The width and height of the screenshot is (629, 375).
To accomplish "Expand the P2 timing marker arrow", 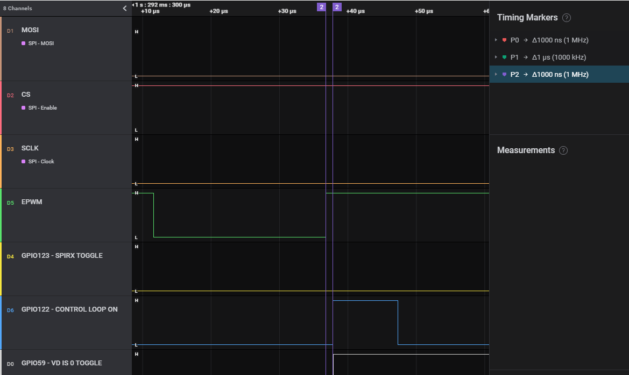I will click(x=496, y=75).
